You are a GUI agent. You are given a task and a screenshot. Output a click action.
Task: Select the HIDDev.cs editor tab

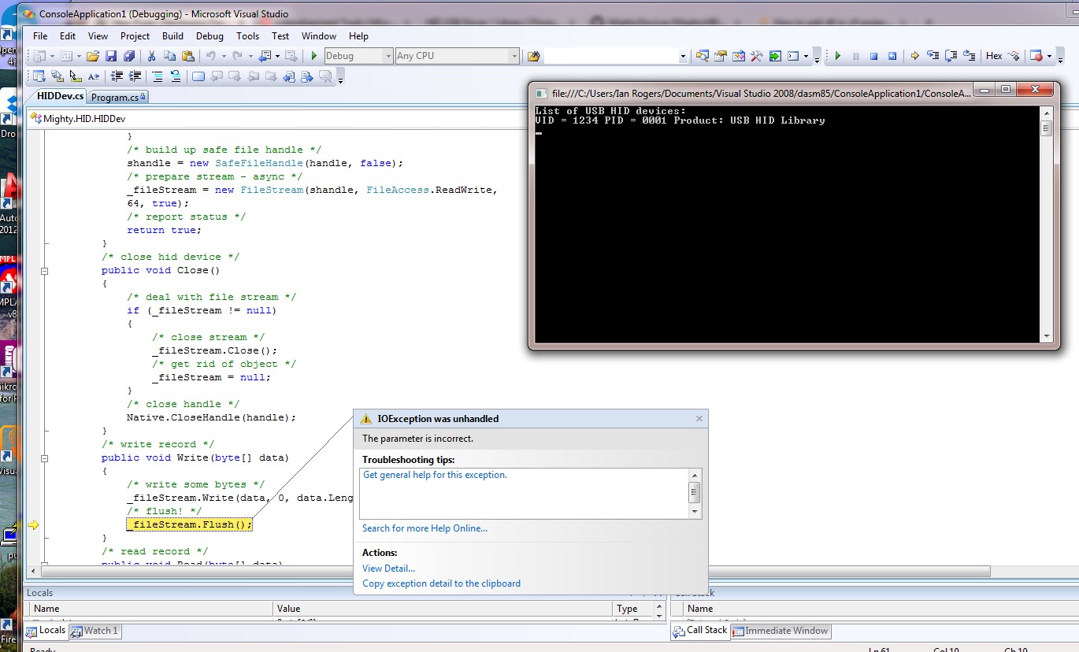pos(61,96)
